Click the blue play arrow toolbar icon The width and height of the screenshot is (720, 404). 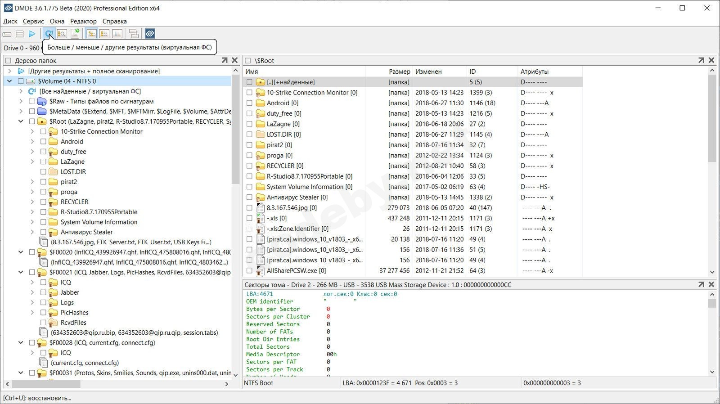(32, 34)
